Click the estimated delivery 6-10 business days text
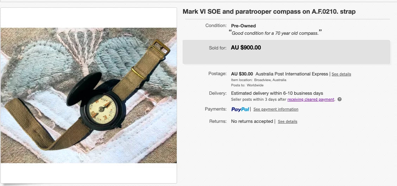The image size is (397, 186). coord(277,93)
